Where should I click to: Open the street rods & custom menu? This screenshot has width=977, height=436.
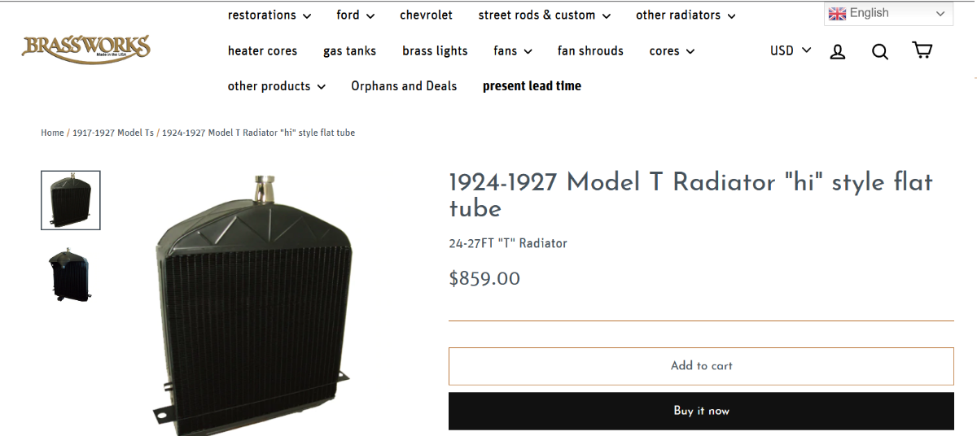[x=544, y=15]
